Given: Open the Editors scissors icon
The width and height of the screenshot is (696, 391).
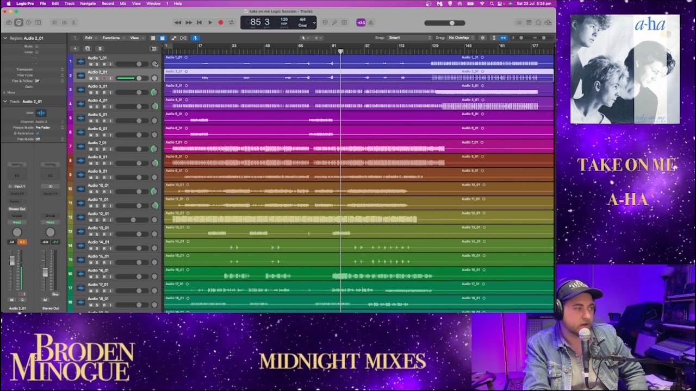Looking at the screenshot, I should pos(73,22).
